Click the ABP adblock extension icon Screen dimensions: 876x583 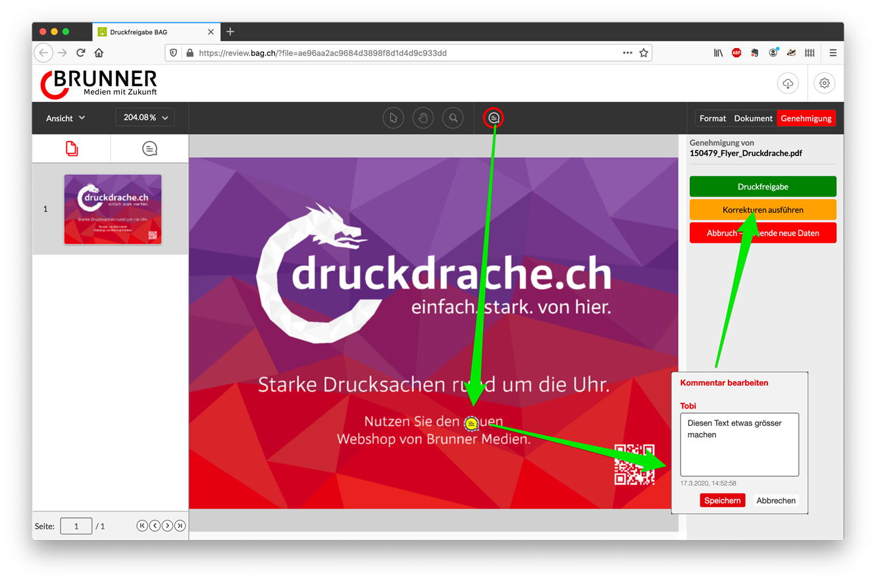736,53
